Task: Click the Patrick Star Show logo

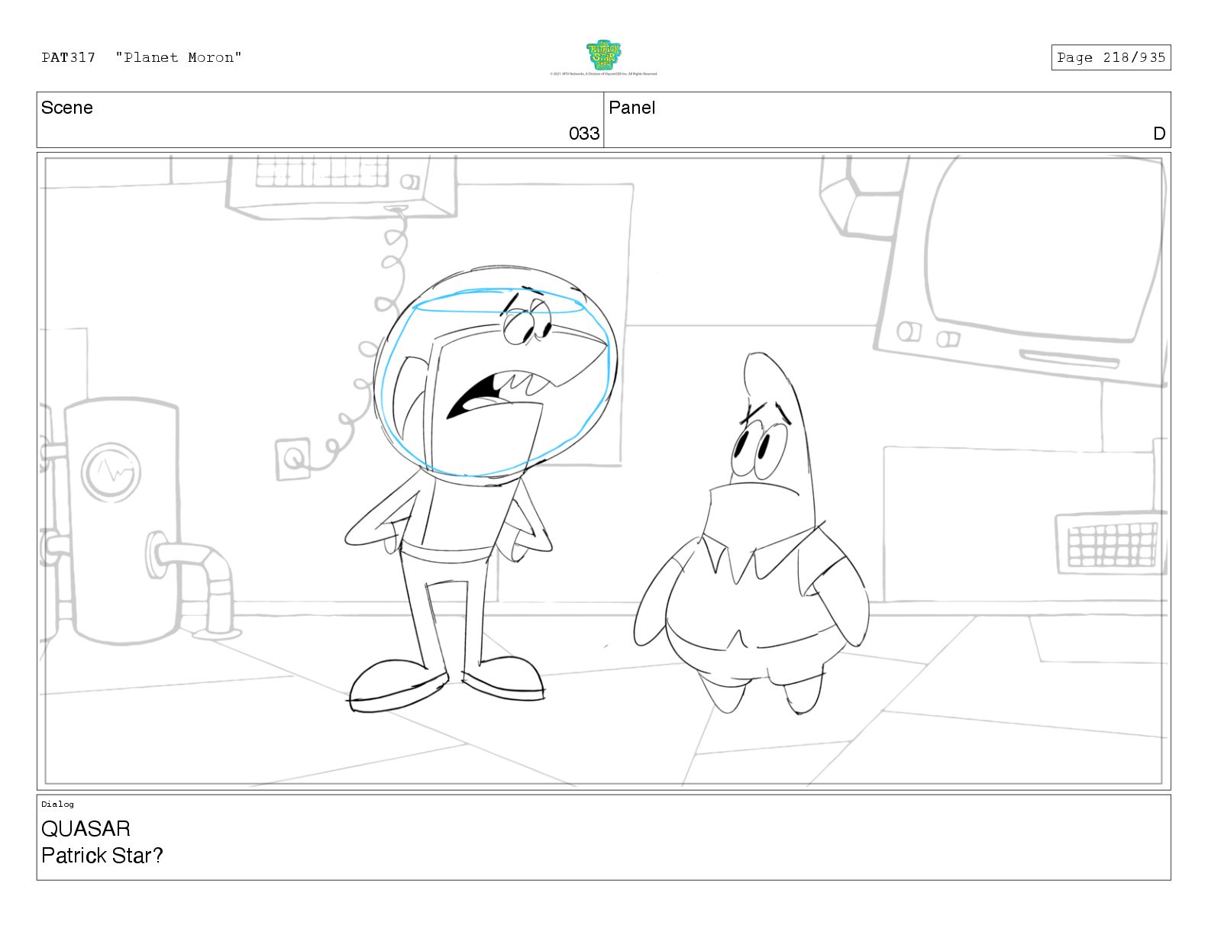Action: tap(603, 55)
